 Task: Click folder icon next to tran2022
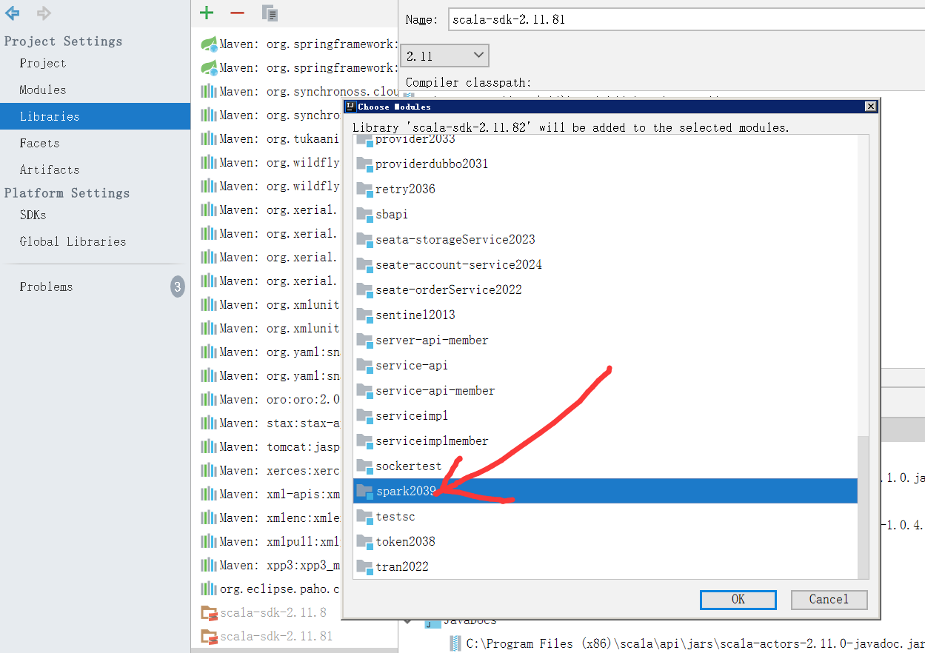point(364,567)
